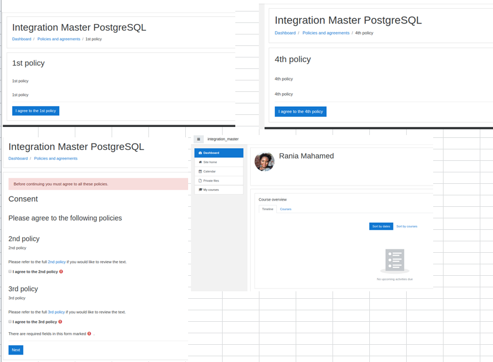Open Site home in the side navigation
Image resolution: width=493 pixels, height=362 pixels.
pyautogui.click(x=219, y=162)
